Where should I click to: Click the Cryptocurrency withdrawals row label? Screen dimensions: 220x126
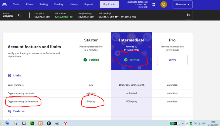tap(23, 101)
